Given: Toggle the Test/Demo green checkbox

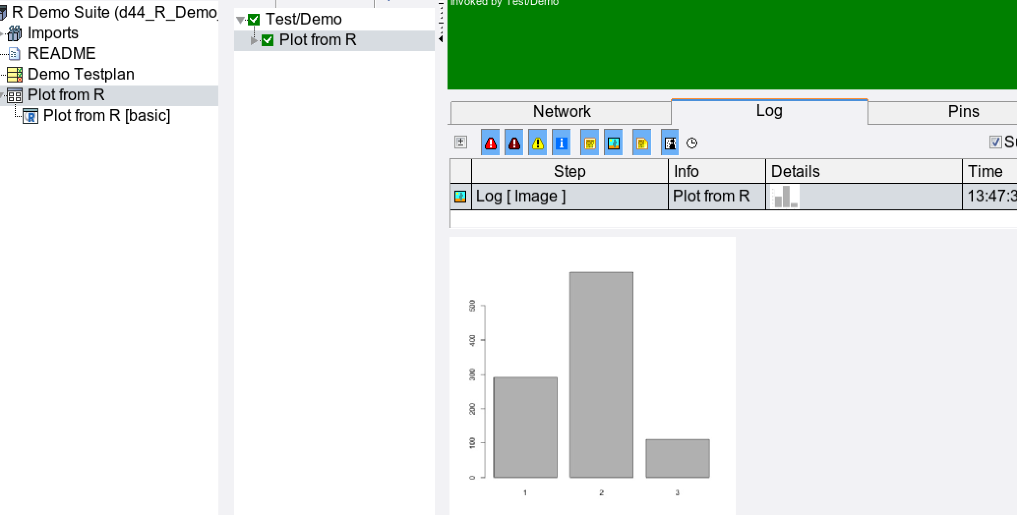Looking at the screenshot, I should click(x=254, y=20).
